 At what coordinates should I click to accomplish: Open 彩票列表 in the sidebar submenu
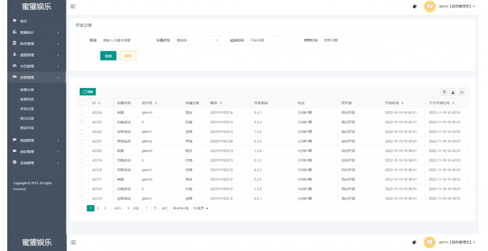pyautogui.click(x=27, y=99)
